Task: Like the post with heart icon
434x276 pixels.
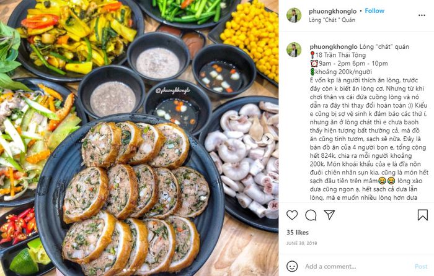Action: point(292,215)
